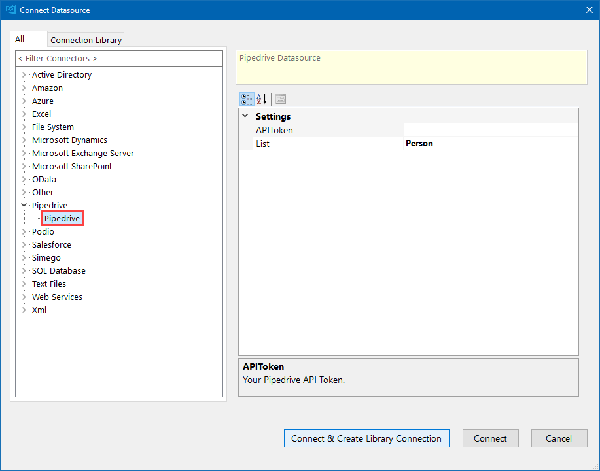The height and width of the screenshot is (471, 600).
Task: Focus the Filter Connectors search box
Action: 119,58
